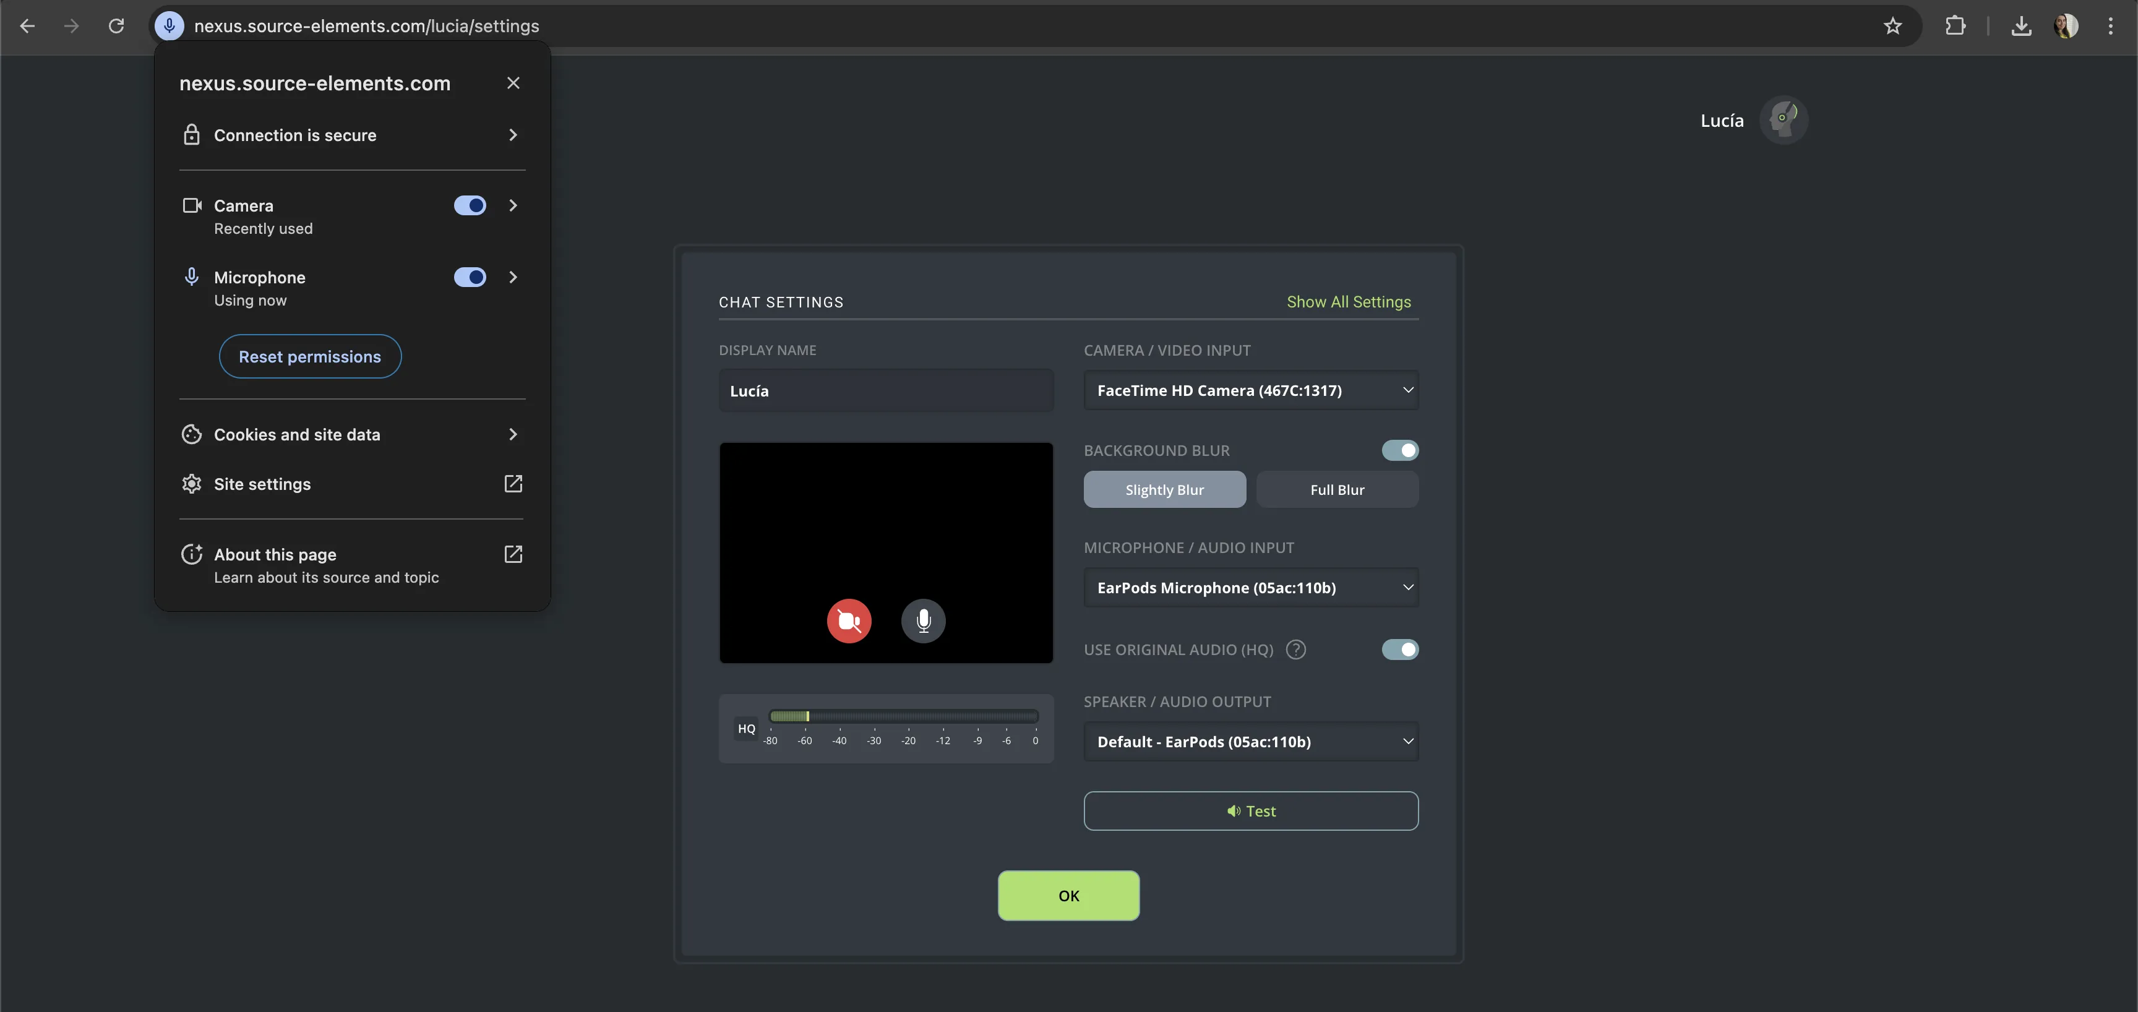Close the site info popup
Image resolution: width=2138 pixels, height=1012 pixels.
(513, 83)
